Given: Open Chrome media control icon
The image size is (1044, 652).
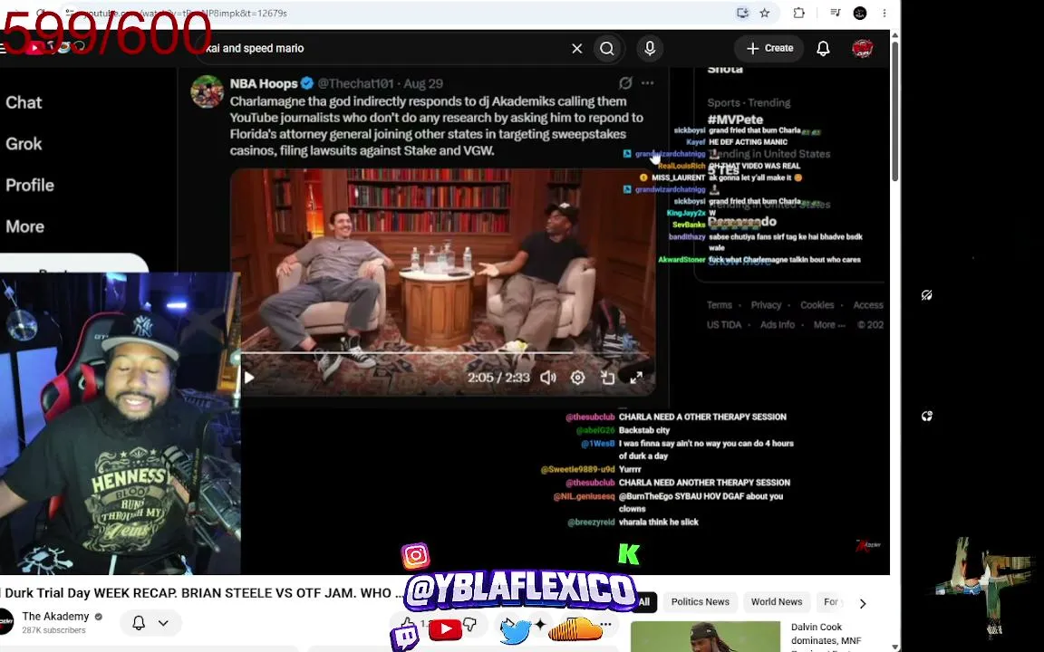Looking at the screenshot, I should (x=835, y=13).
